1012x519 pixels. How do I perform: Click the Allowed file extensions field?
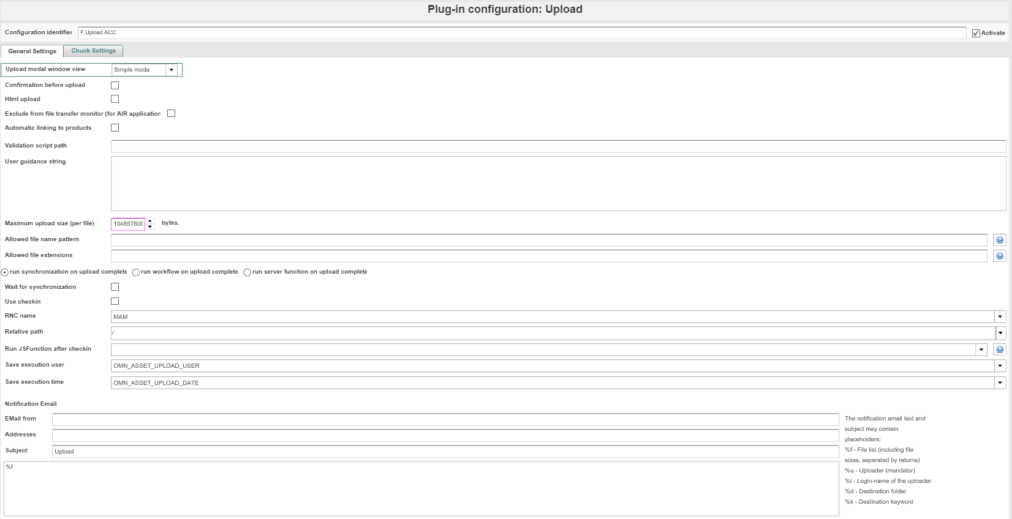[549, 256]
